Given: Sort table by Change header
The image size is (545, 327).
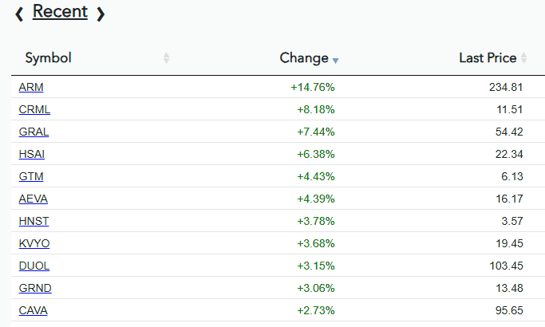Looking at the screenshot, I should [304, 58].
